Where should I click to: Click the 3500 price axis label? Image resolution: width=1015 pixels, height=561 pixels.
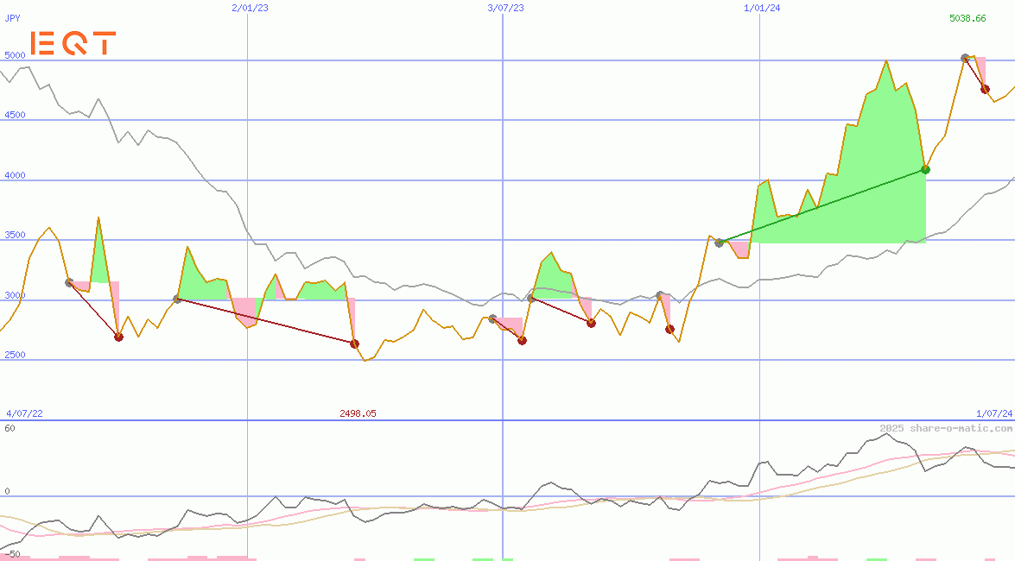pyautogui.click(x=15, y=235)
